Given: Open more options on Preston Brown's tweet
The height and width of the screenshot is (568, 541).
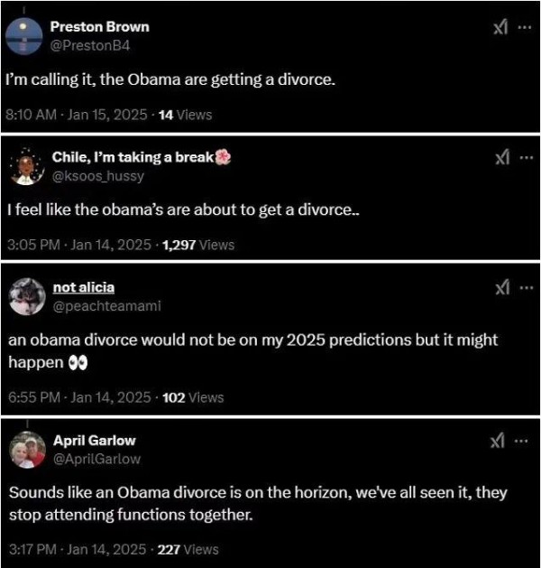Looking at the screenshot, I should coord(523,28).
